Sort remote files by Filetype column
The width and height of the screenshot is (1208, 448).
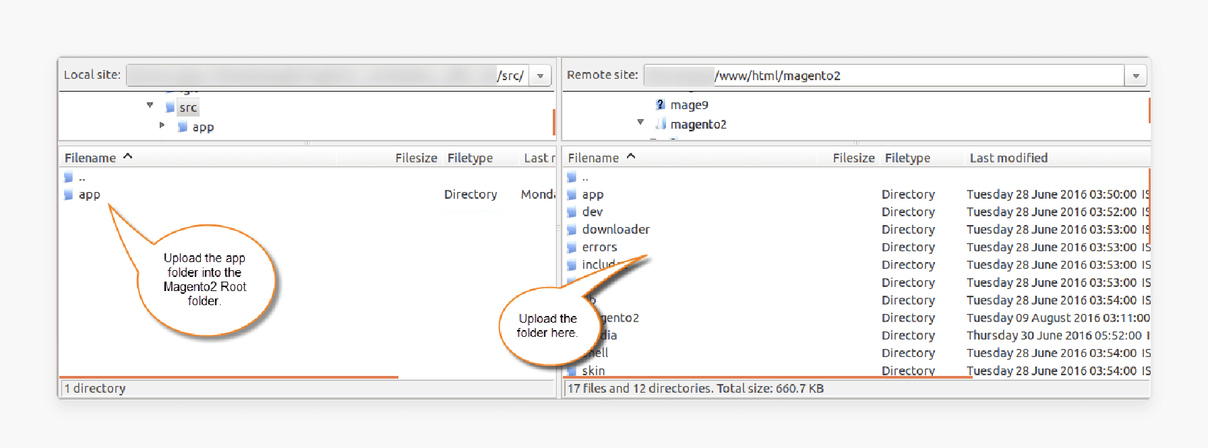907,158
